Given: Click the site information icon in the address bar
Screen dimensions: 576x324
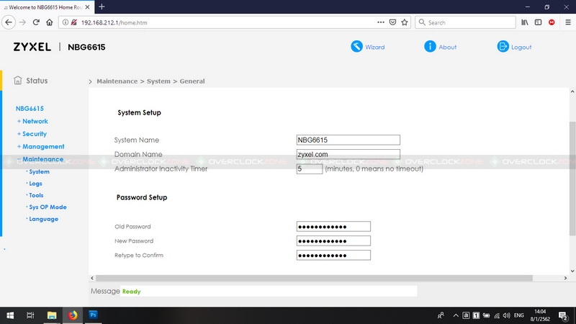Looking at the screenshot, I should pos(65,22).
